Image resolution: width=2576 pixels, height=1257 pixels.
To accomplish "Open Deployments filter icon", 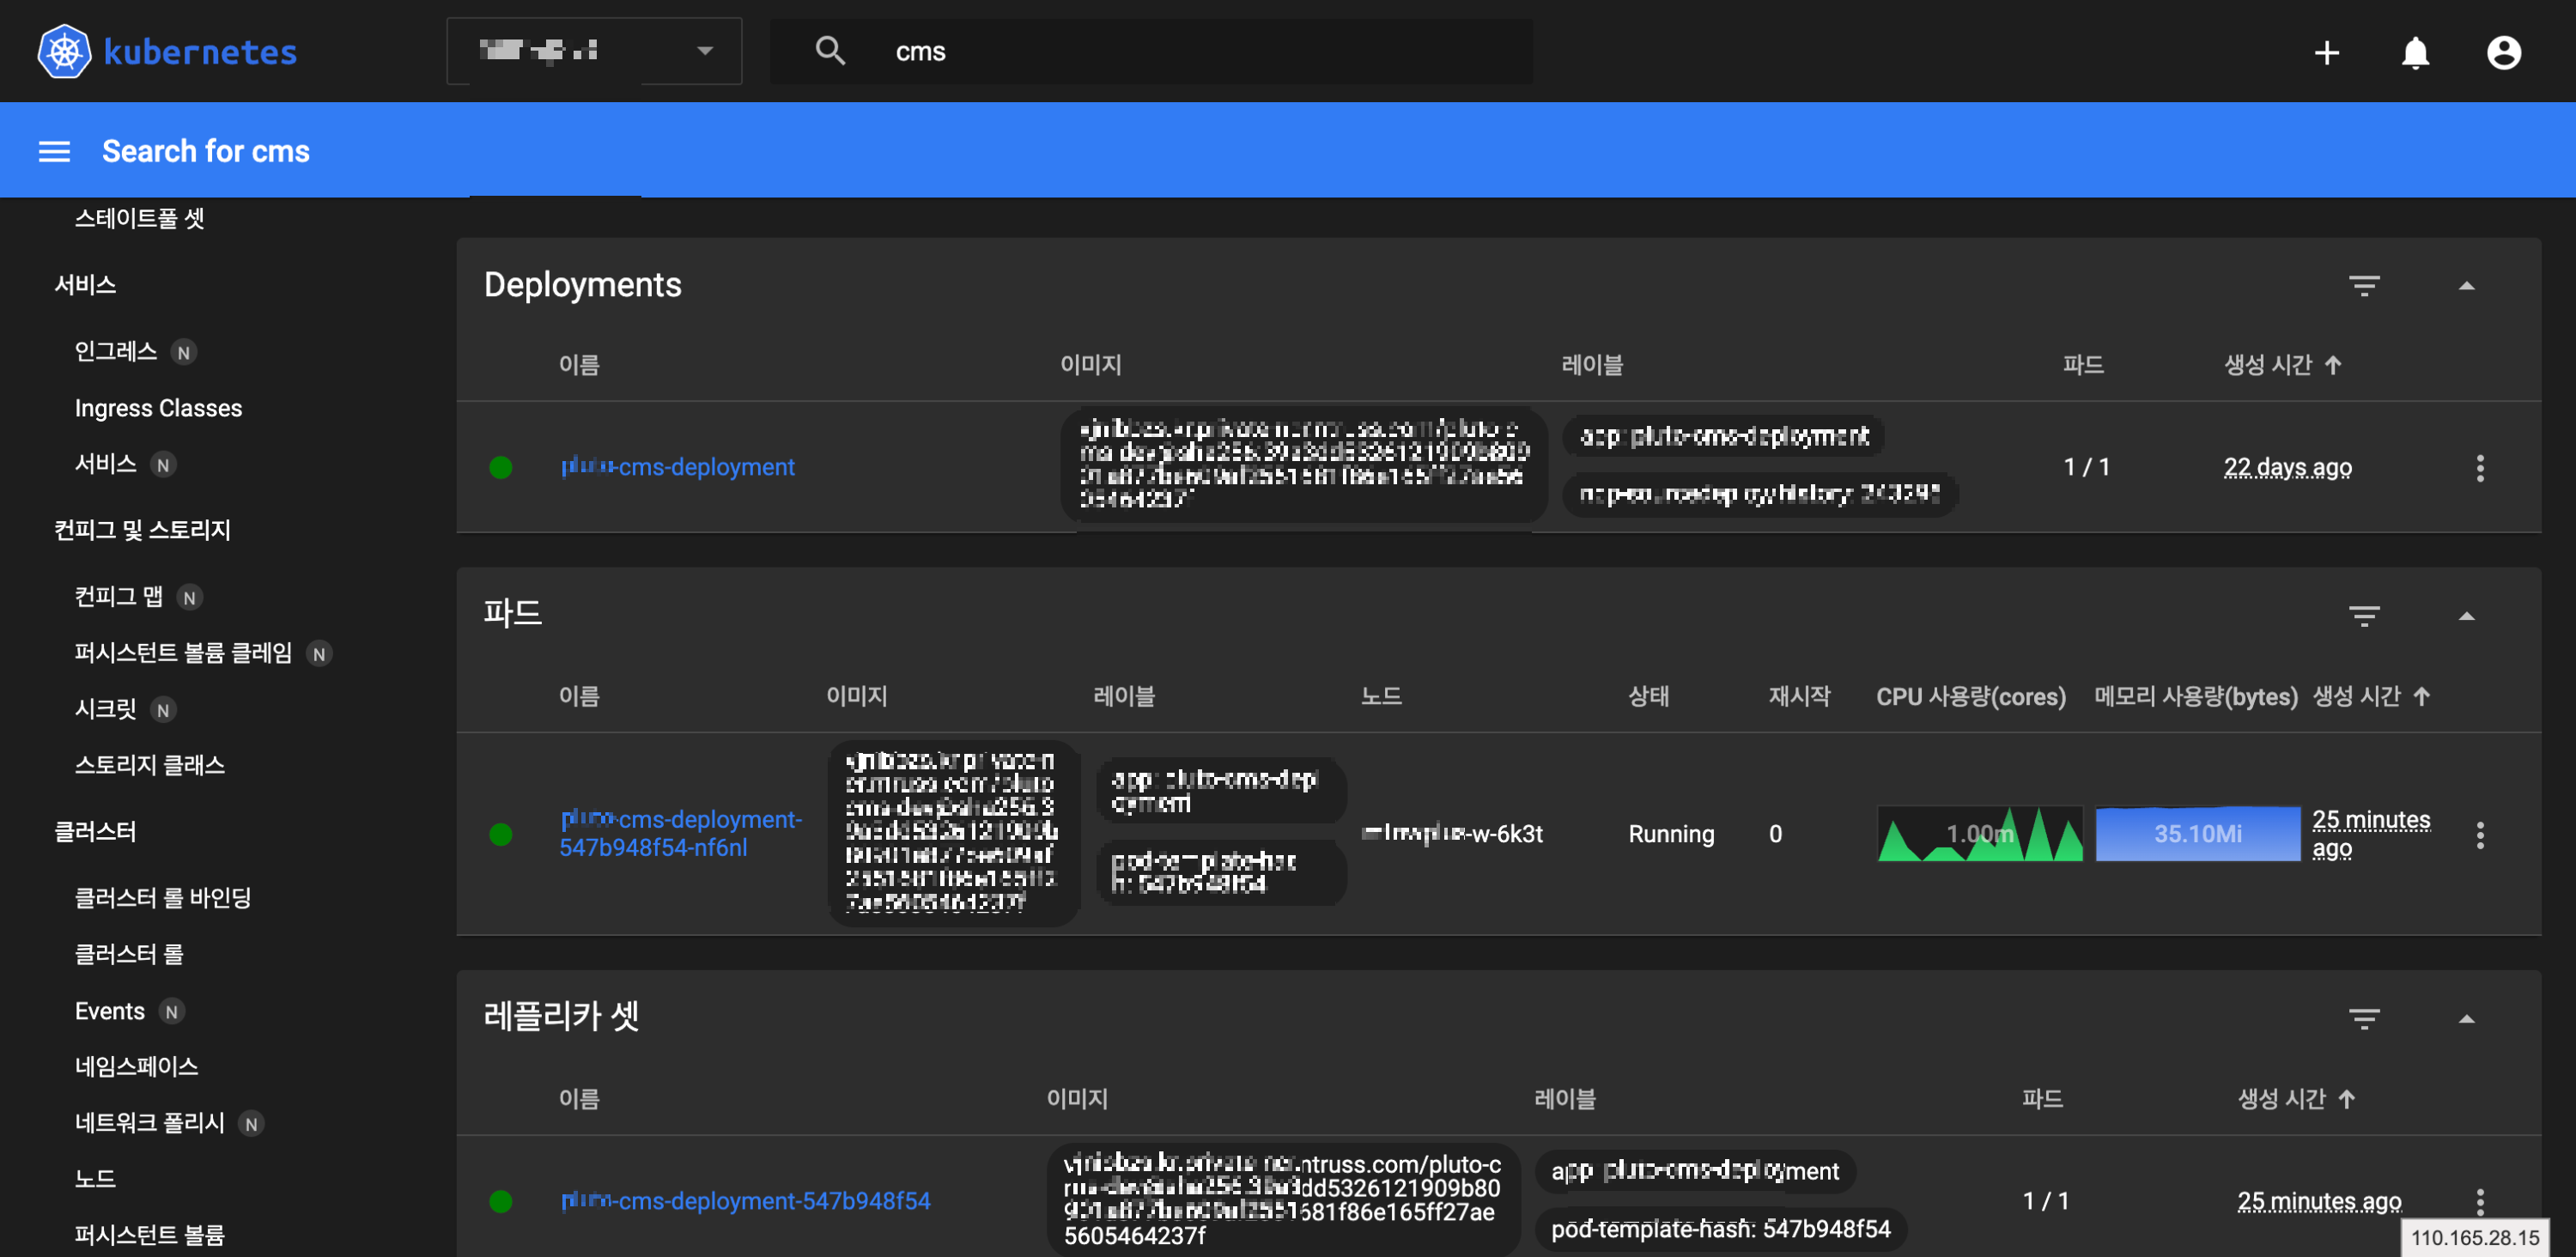I will click(2363, 286).
